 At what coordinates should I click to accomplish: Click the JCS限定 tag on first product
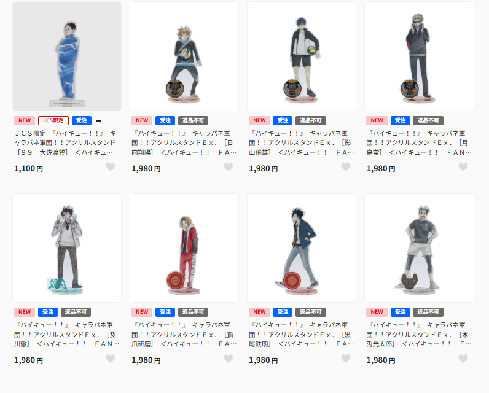coord(53,120)
